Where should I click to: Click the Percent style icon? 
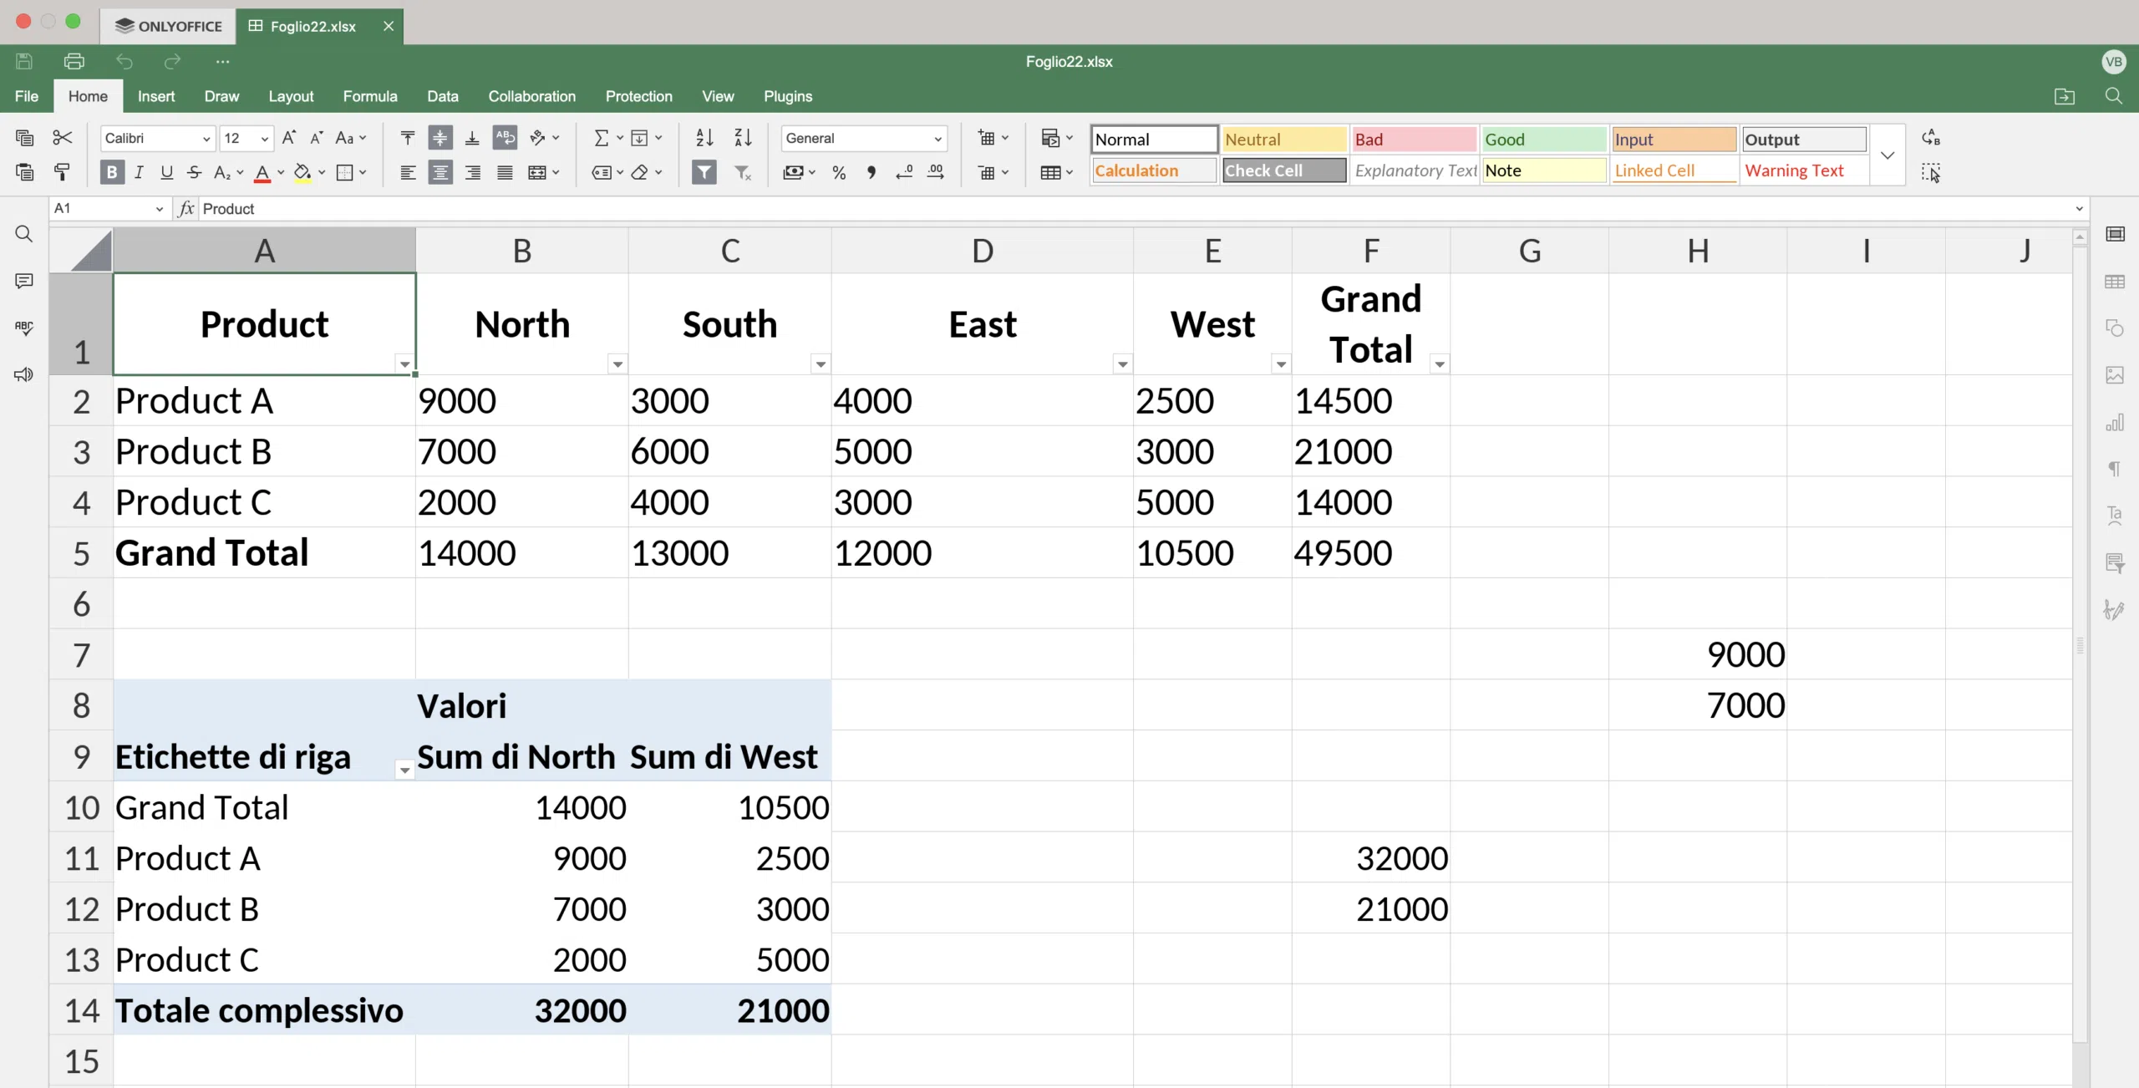[839, 172]
